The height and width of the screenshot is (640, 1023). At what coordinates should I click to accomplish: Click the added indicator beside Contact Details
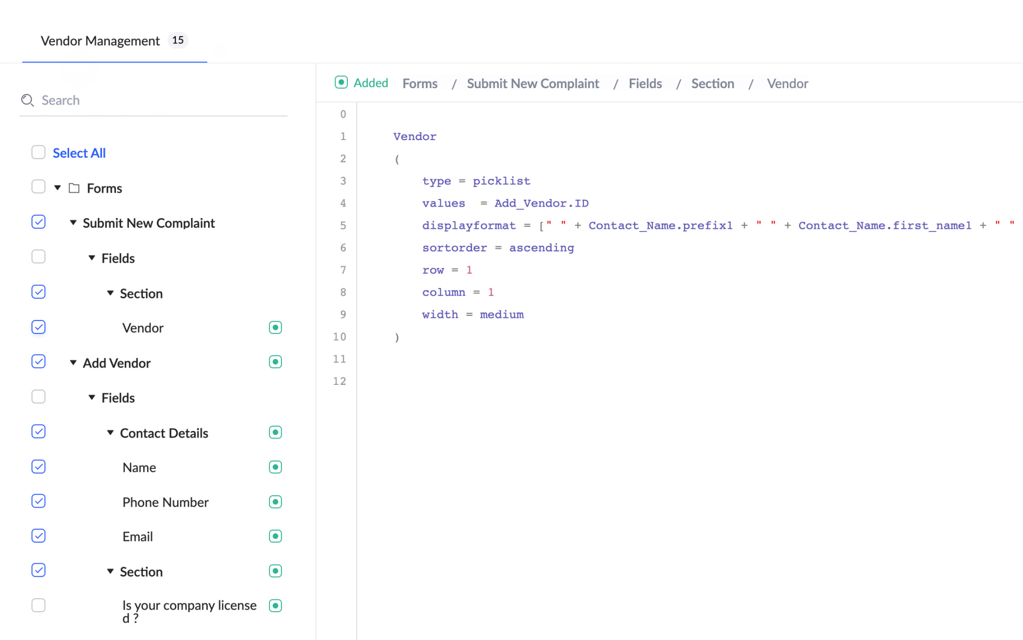click(275, 432)
